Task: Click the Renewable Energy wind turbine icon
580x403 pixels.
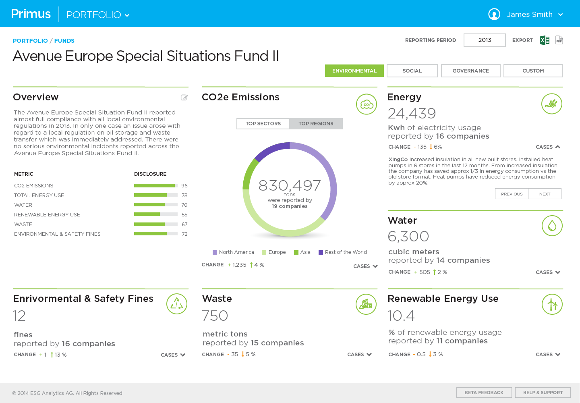Action: click(x=552, y=304)
